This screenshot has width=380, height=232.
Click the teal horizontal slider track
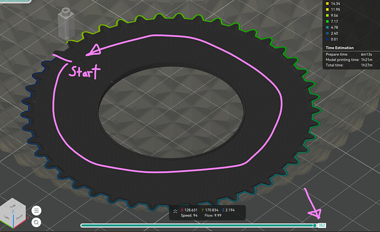198,225
